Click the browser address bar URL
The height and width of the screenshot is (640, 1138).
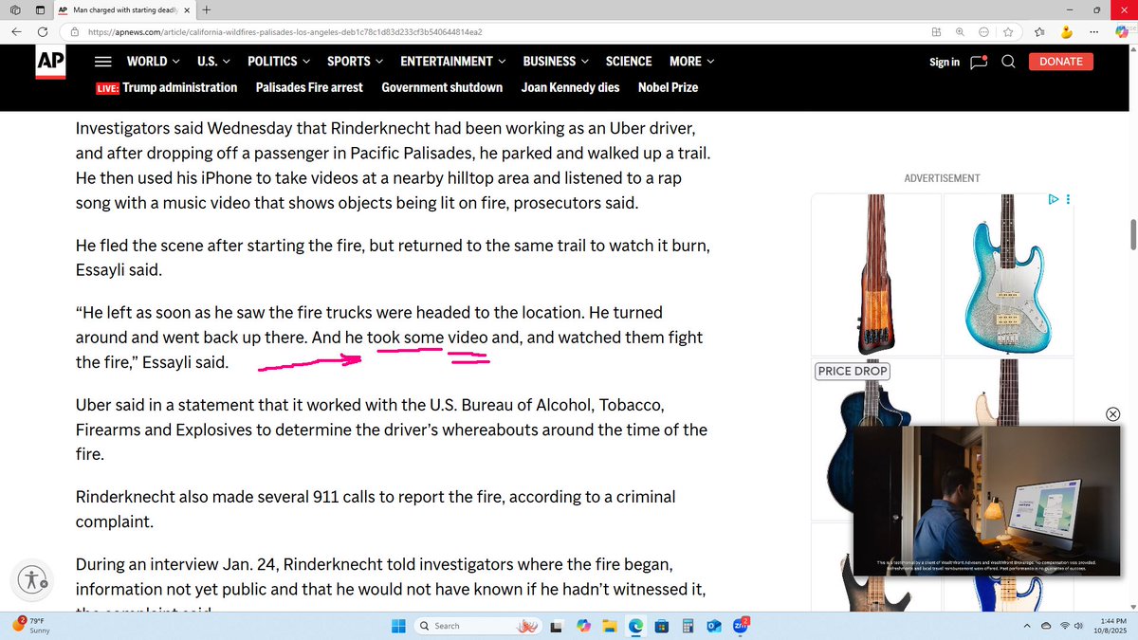[284, 31]
